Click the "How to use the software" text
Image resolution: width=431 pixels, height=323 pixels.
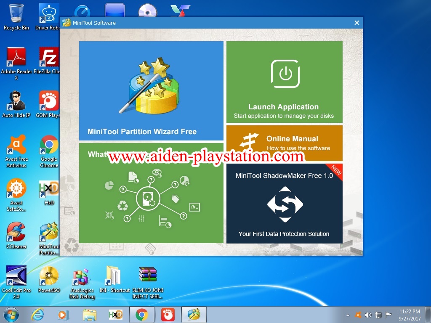tap(298, 148)
